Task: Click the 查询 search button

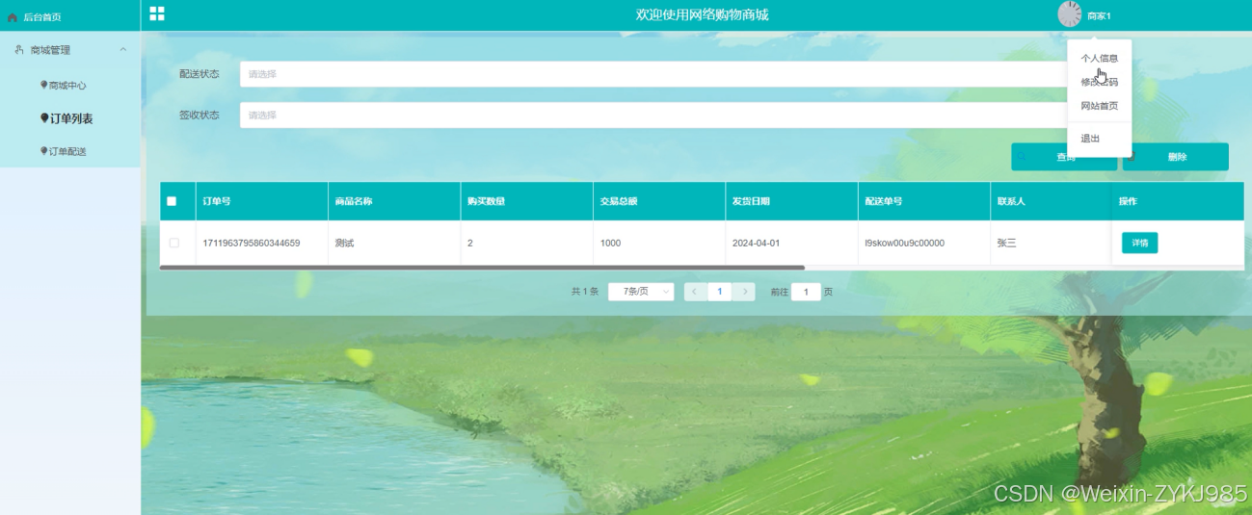Action: [x=1064, y=157]
